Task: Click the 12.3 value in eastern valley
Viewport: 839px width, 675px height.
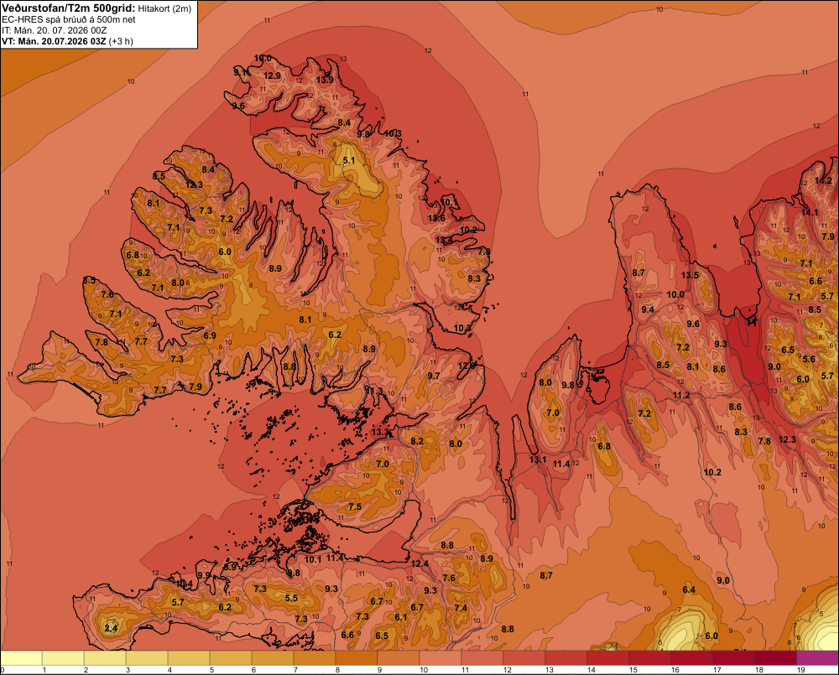Action: click(787, 439)
